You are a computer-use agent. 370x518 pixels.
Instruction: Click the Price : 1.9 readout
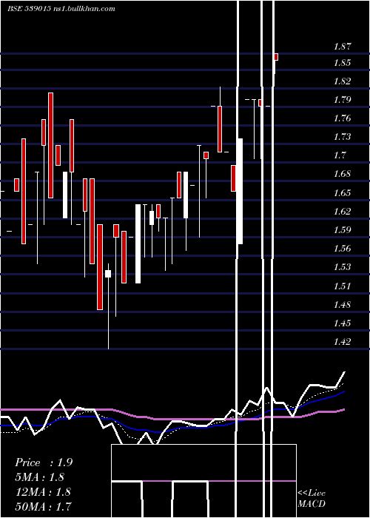[44, 462]
